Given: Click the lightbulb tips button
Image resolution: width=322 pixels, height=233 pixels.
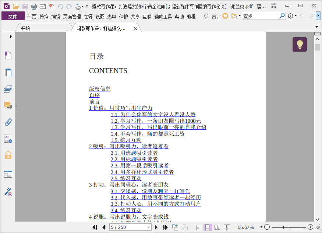Looking at the screenshot, I should (300, 44).
